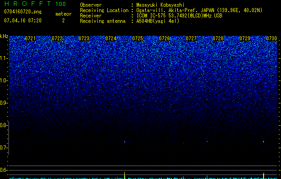Viewport: 281px width, 179px height.
Task: Click the meteor echo dot after 0724
Action: [125, 142]
